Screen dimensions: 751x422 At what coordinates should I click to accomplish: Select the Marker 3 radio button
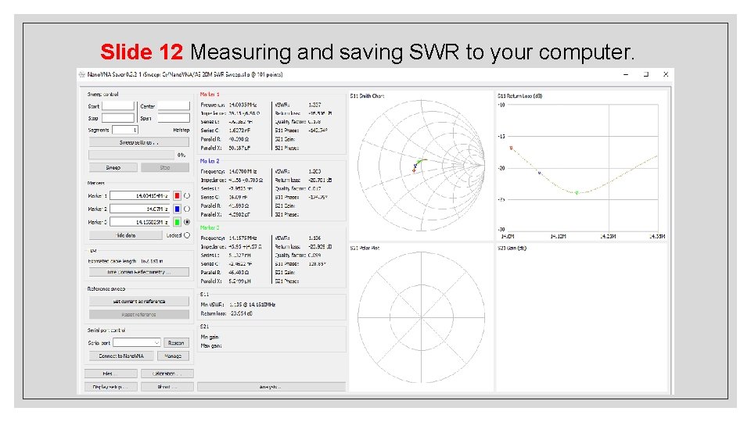coord(187,222)
